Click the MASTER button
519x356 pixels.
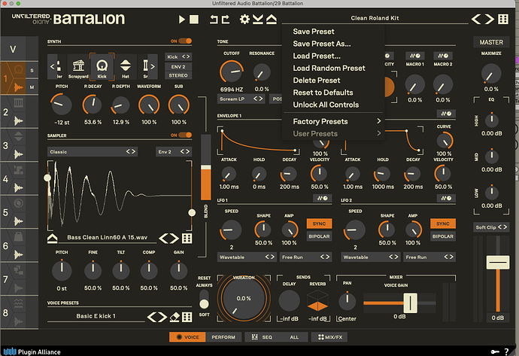pos(491,42)
